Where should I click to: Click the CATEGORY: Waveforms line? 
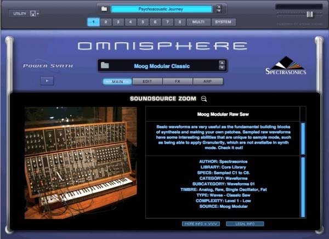tap(223, 178)
